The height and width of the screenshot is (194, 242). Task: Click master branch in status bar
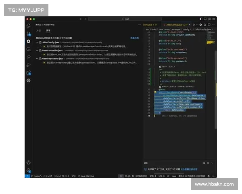point(37,176)
